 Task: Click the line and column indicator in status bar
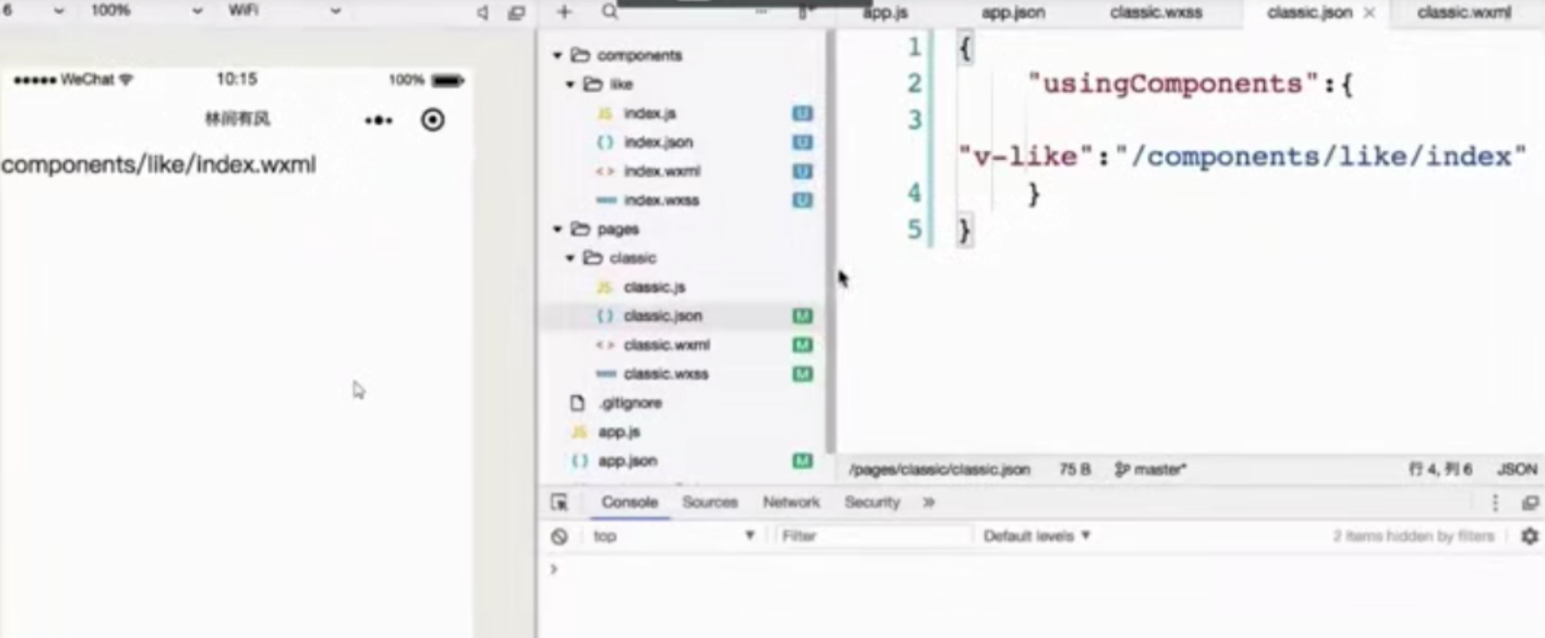tap(1439, 470)
